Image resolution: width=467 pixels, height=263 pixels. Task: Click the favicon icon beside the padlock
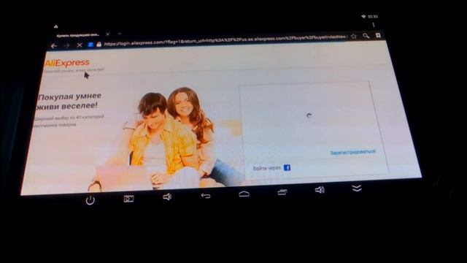click(90, 45)
